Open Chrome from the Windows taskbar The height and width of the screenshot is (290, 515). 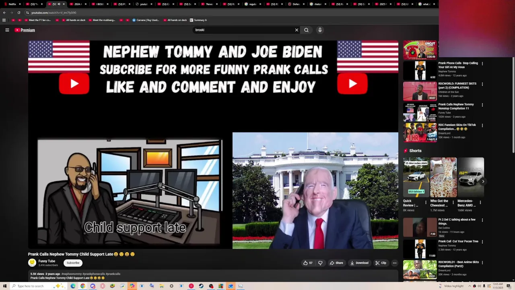[82, 286]
